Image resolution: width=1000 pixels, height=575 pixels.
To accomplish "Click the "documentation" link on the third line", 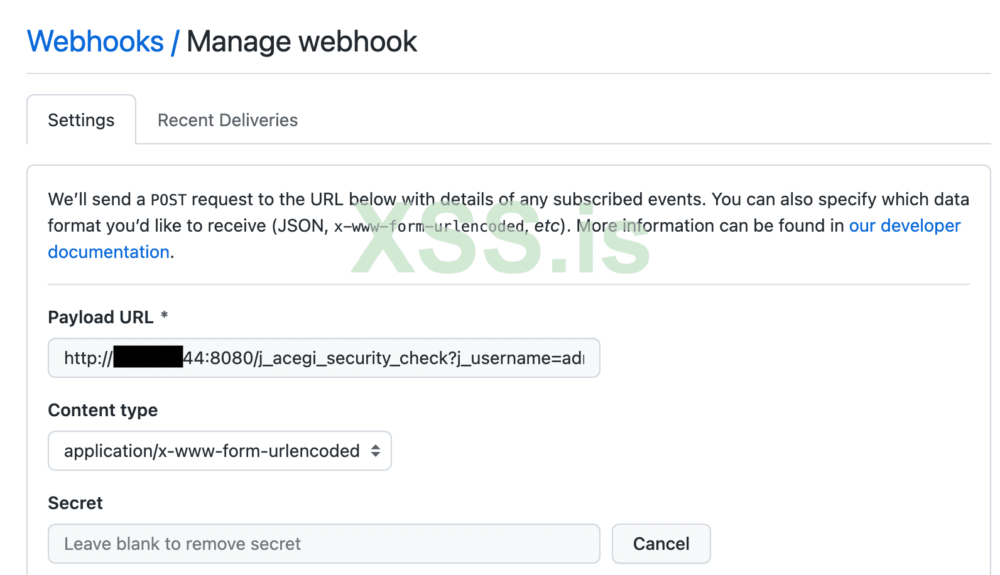I will pos(109,252).
